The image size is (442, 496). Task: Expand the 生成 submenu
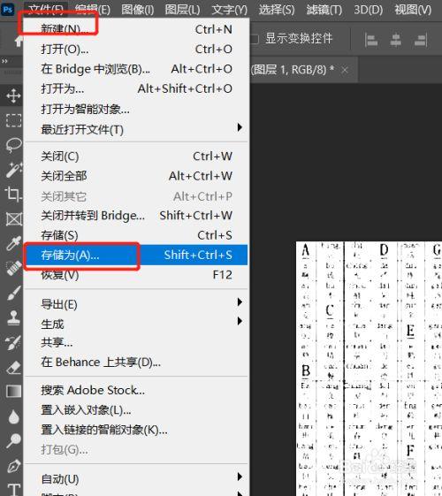click(x=135, y=324)
